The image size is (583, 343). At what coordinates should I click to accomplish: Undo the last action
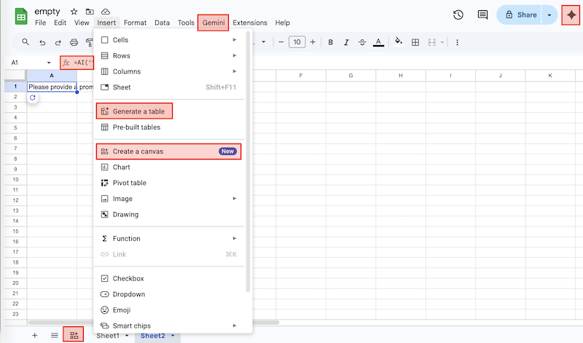(x=42, y=42)
